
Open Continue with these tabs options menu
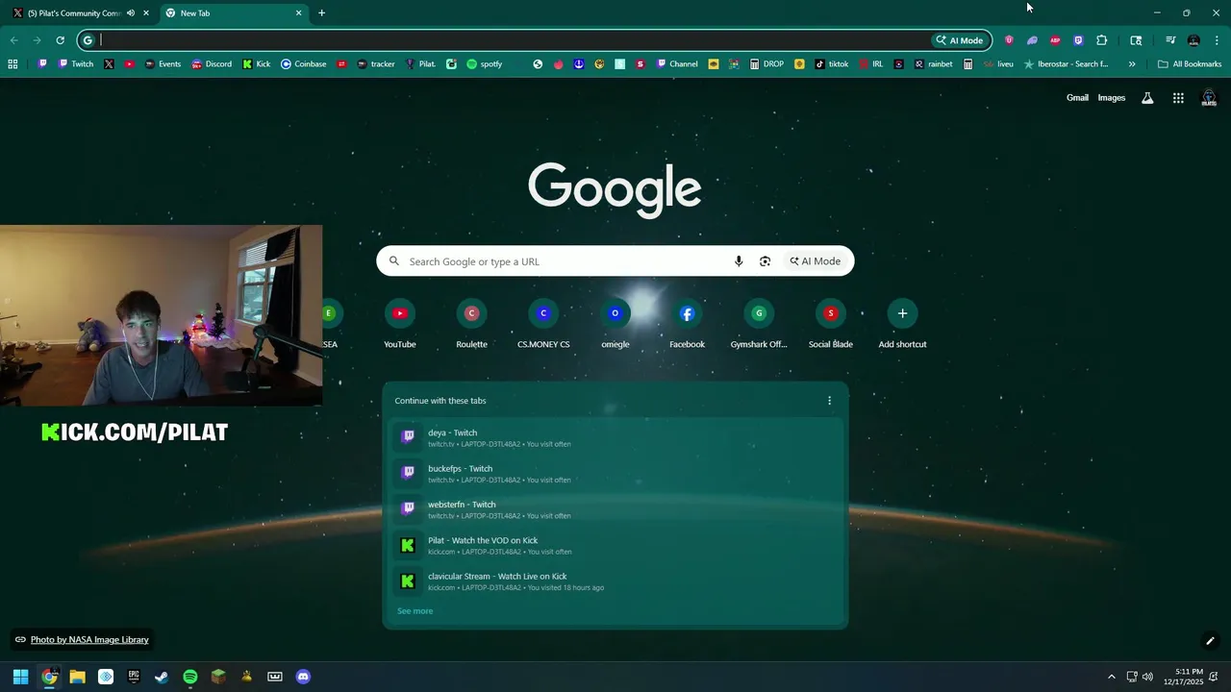pyautogui.click(x=830, y=401)
